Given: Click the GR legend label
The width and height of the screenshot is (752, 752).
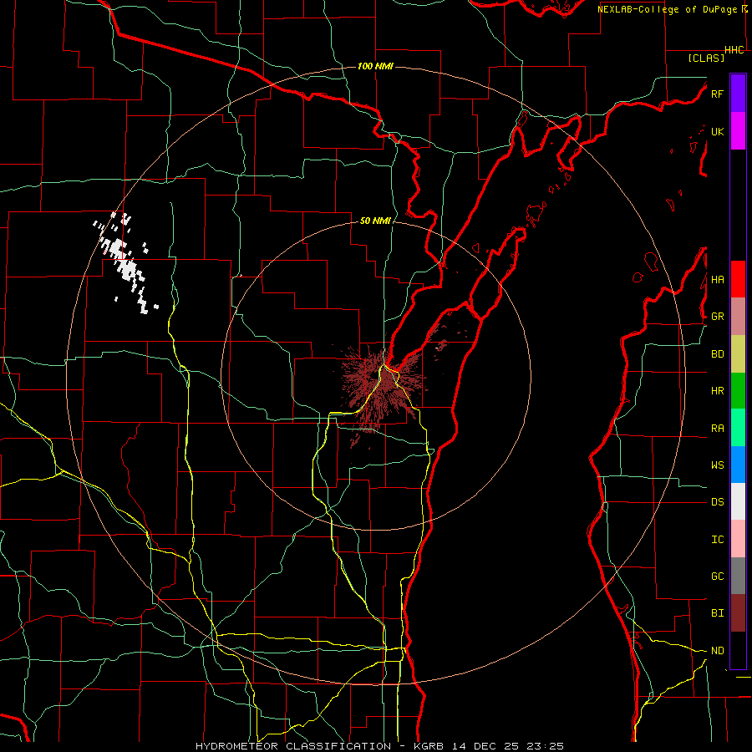Looking at the screenshot, I should (x=717, y=317).
